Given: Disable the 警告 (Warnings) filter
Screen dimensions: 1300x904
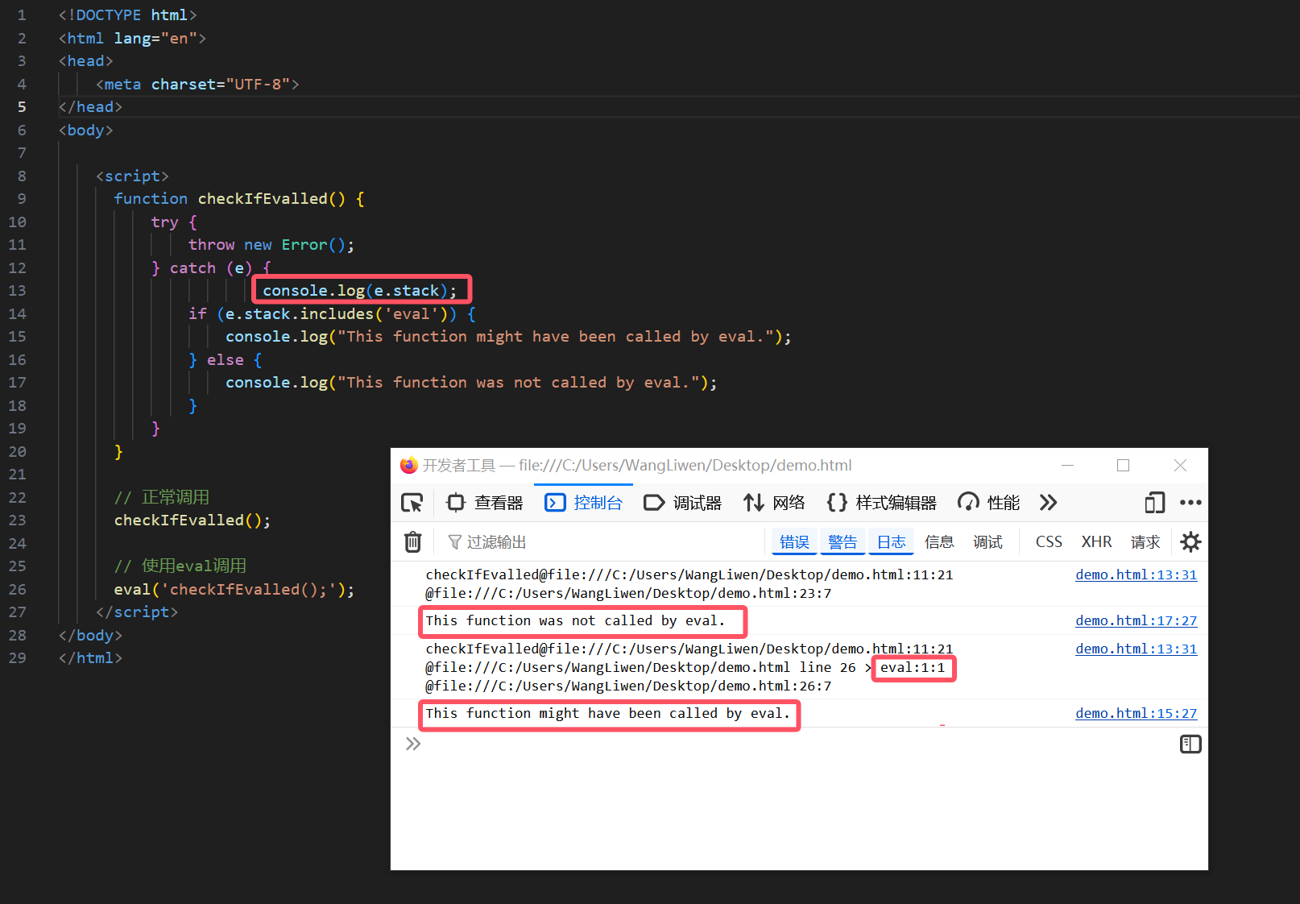Looking at the screenshot, I should coord(843,541).
